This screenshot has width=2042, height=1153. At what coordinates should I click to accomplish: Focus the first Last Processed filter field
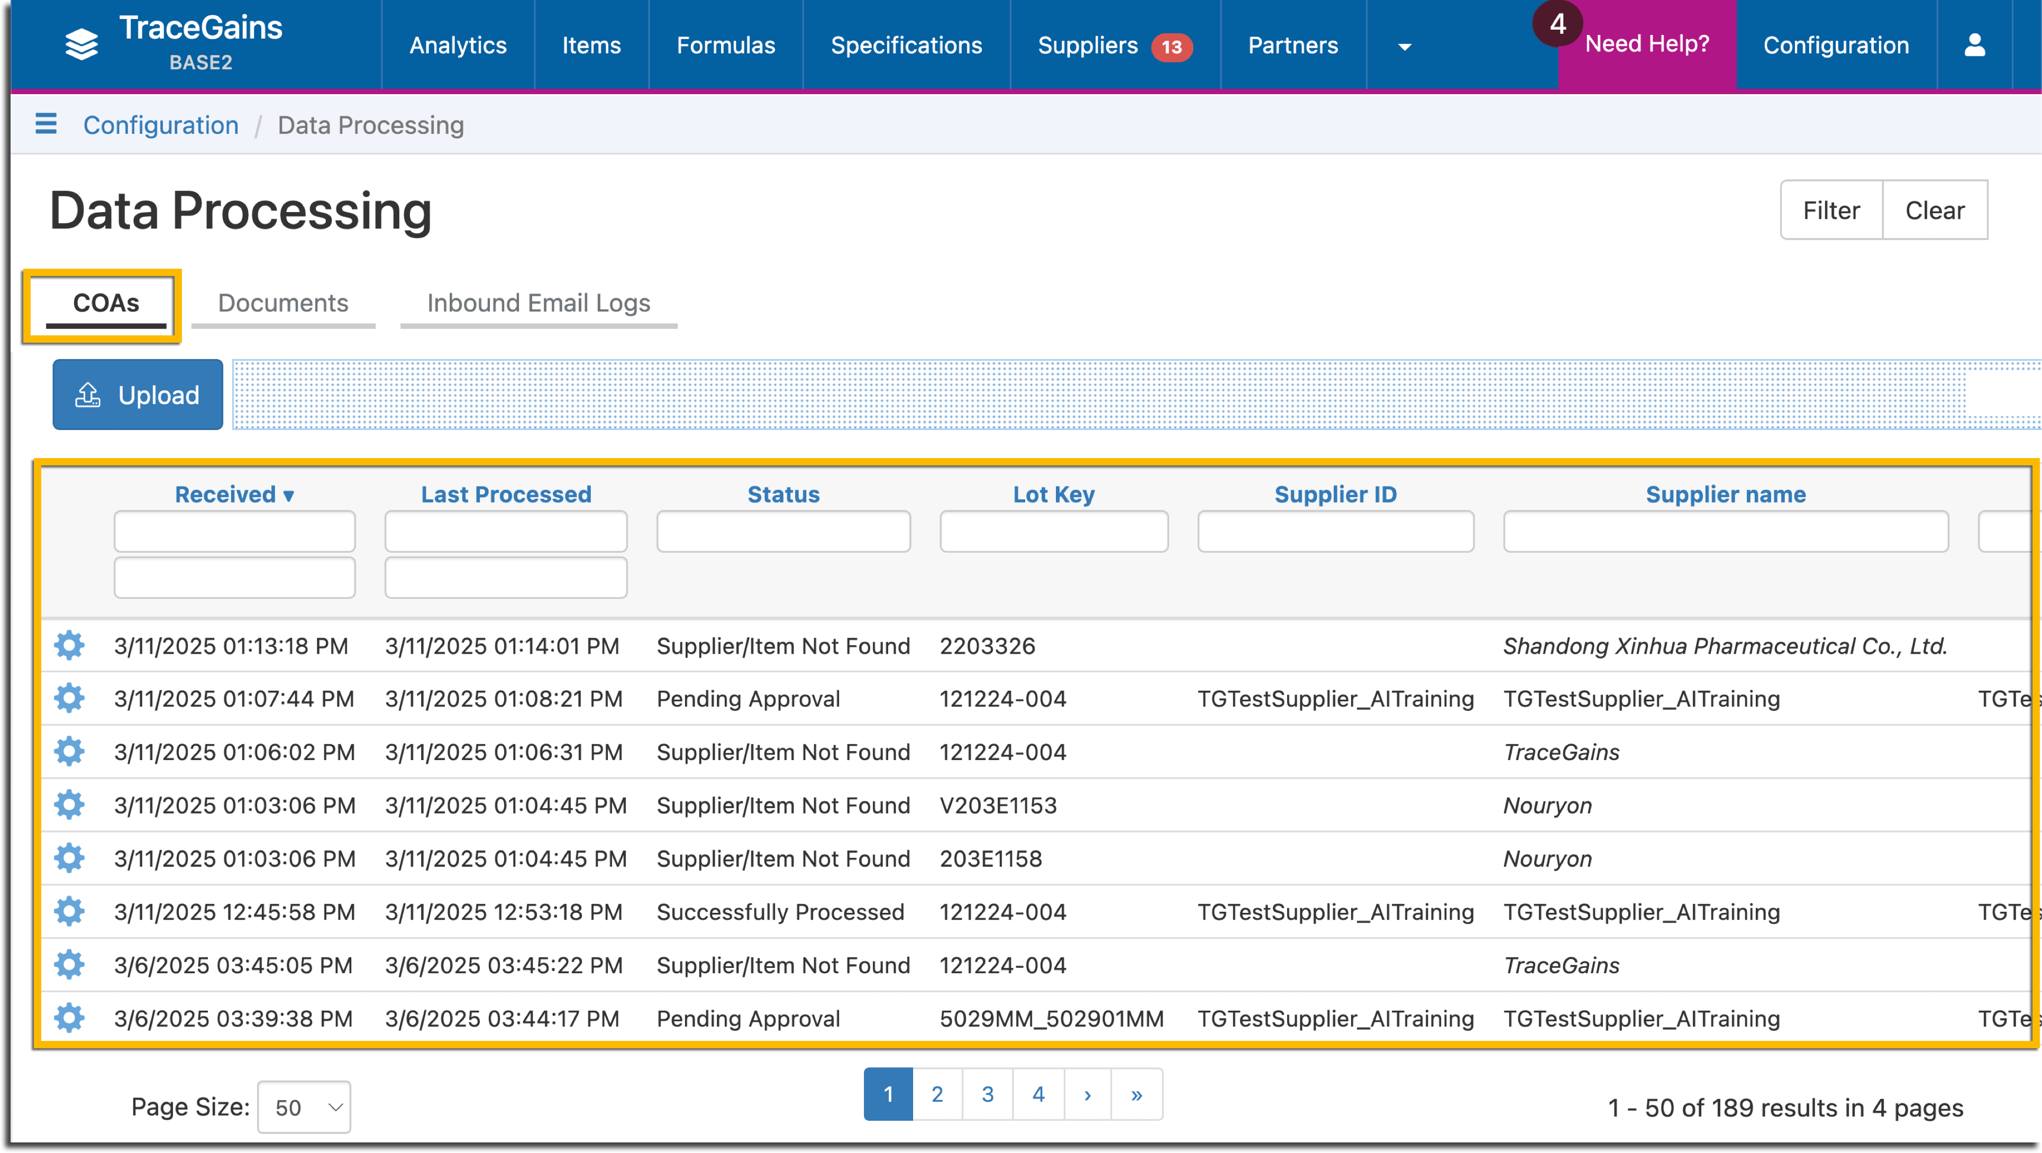coord(506,531)
